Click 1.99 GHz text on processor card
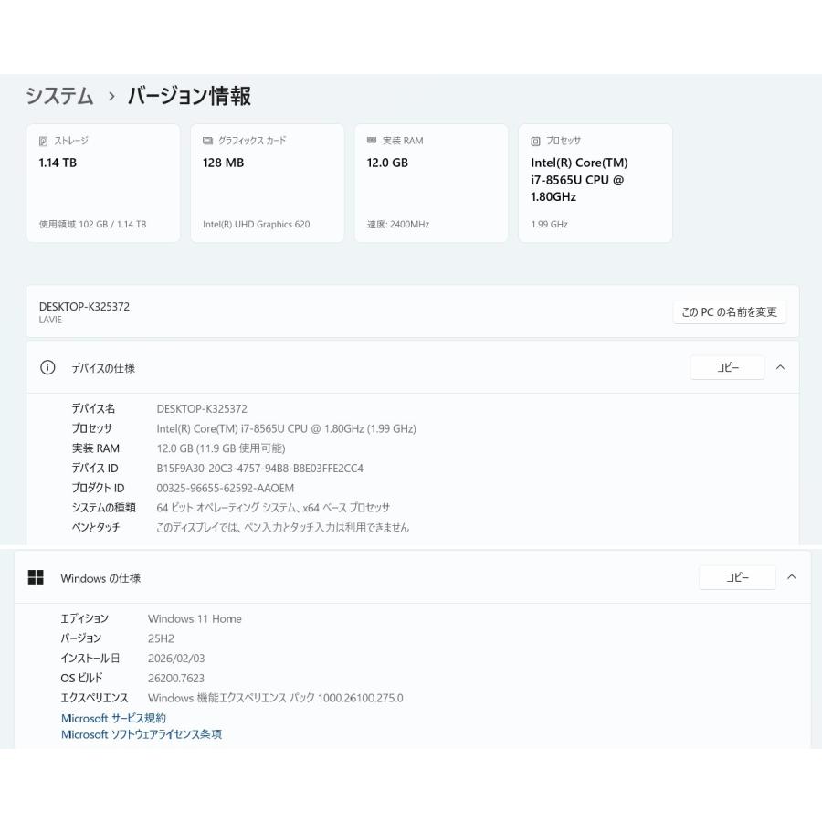Viewport: 822px width, 822px height. [x=550, y=225]
